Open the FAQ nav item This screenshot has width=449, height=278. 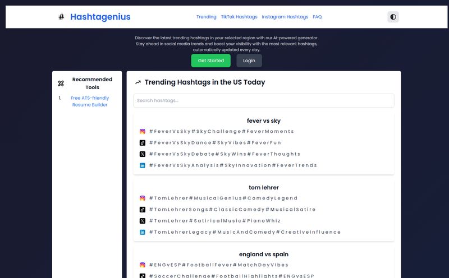coord(317,17)
